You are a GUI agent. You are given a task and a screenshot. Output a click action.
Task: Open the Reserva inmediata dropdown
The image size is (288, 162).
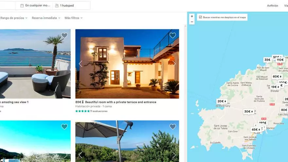pos(46,18)
